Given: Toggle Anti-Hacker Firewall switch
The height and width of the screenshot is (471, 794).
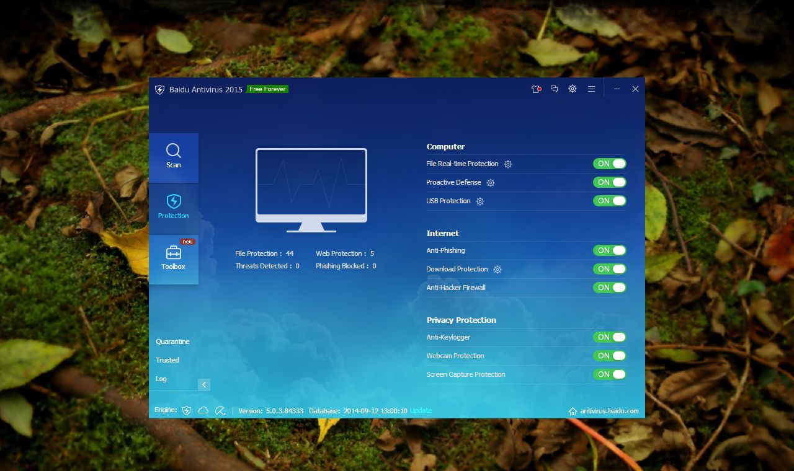Looking at the screenshot, I should pos(610,288).
